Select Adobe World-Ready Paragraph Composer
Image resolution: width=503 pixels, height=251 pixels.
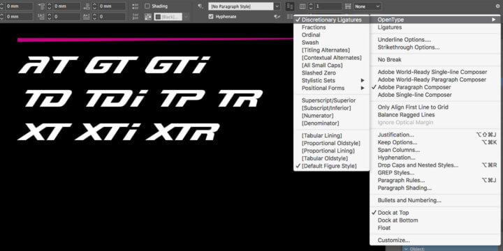click(435, 79)
